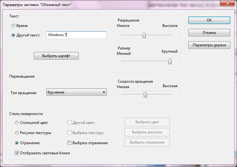Open the Тип вращения dropdown
Image resolution: width=237 pixels, height=167 pixels.
coord(76,92)
